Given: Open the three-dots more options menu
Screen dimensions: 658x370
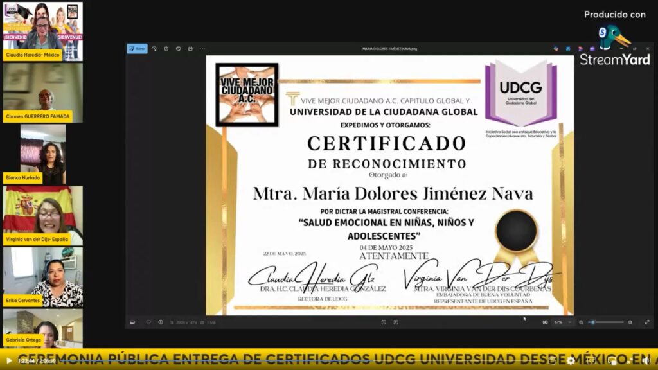Looking at the screenshot, I should tap(202, 49).
